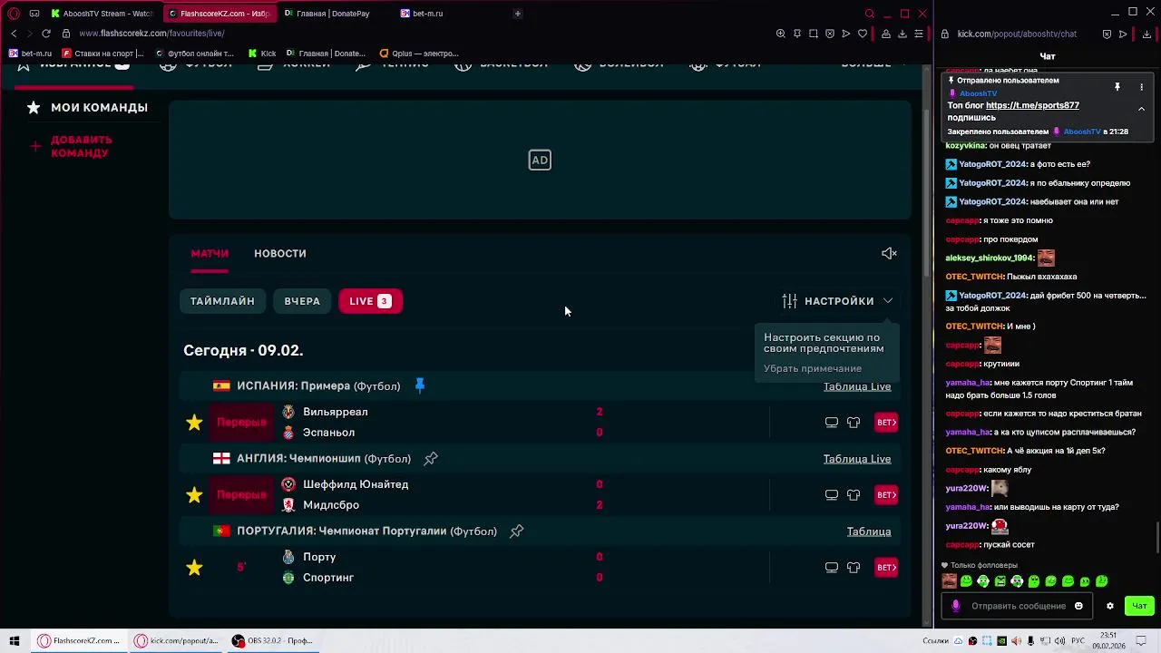
Task: Switch to the bet-m.ru browser tab
Action: (x=449, y=14)
